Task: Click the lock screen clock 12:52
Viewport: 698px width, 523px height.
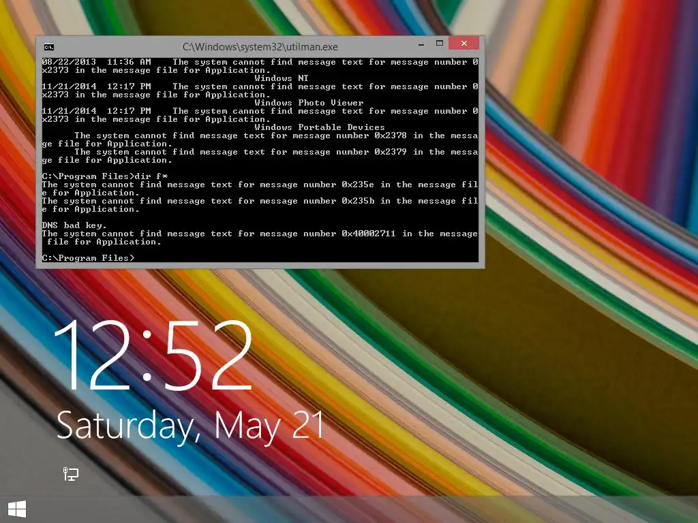Action: click(x=153, y=354)
